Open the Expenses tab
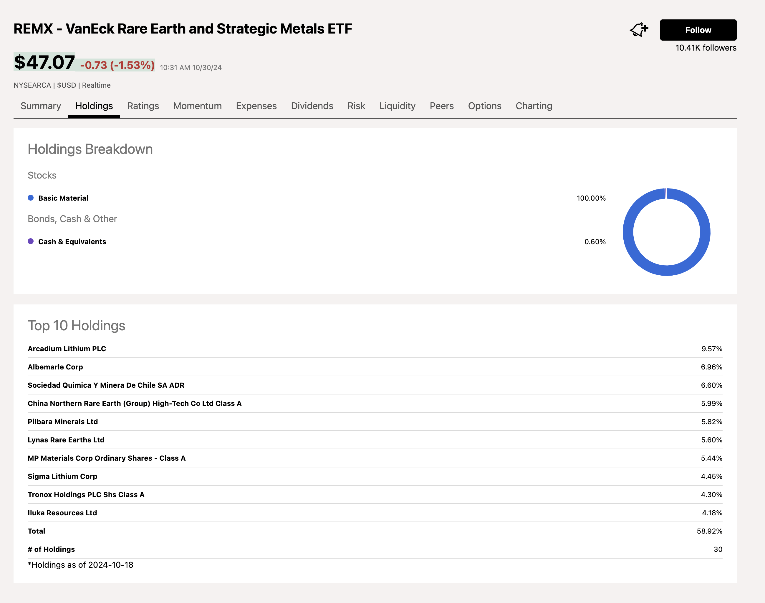The image size is (765, 603). coord(256,106)
